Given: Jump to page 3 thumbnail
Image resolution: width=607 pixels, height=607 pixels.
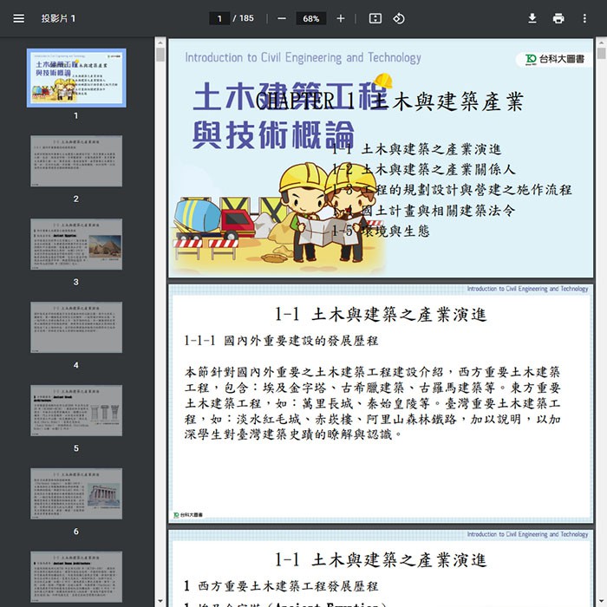Looking at the screenshot, I should coord(76,245).
